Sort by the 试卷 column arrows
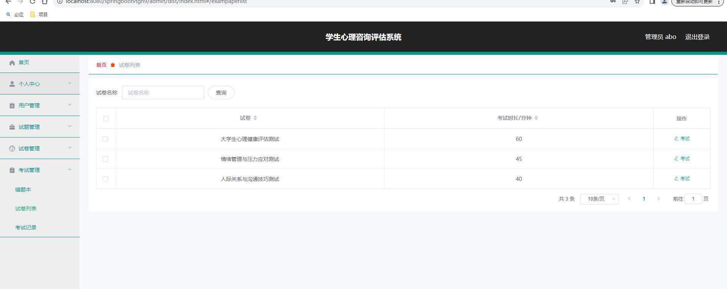The image size is (727, 289). pyautogui.click(x=255, y=118)
